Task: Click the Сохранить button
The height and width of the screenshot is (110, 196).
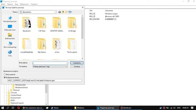Action: click(77, 63)
